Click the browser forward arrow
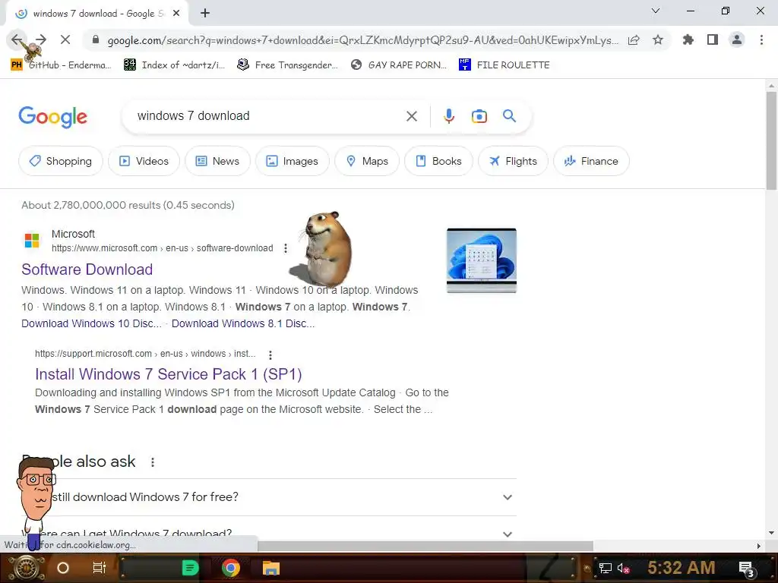 click(x=41, y=39)
